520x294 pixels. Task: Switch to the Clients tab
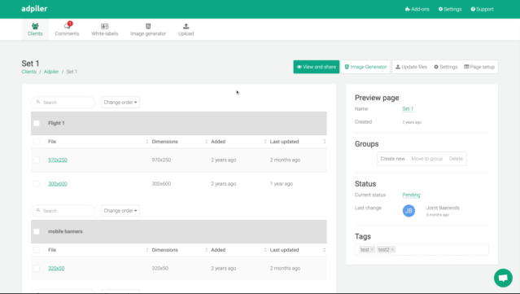click(35, 29)
